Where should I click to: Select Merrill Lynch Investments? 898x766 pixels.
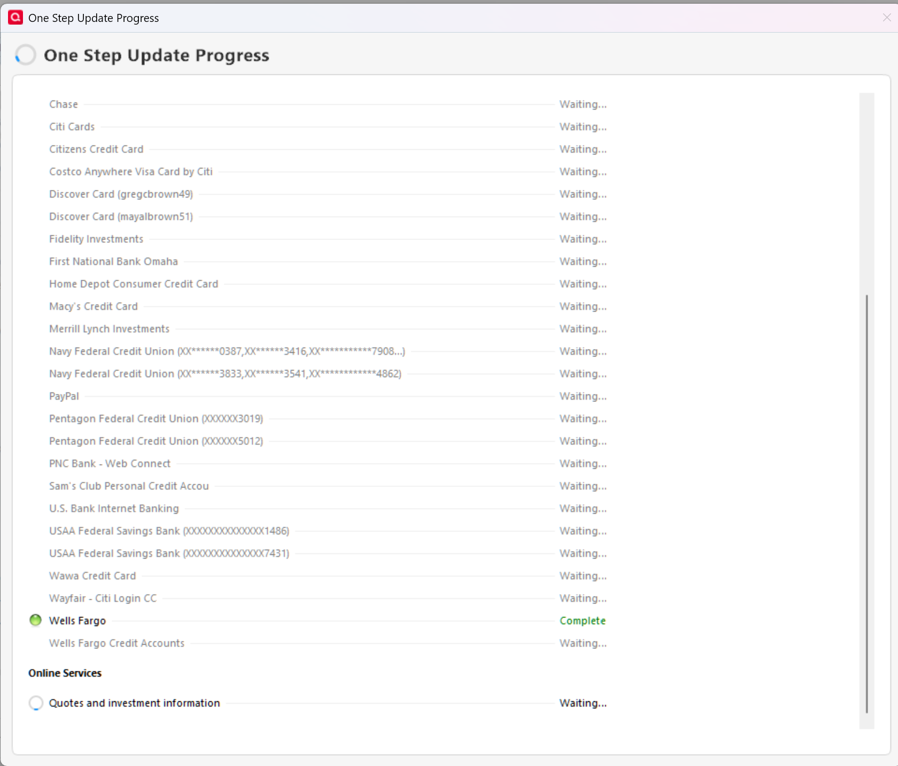pyautogui.click(x=110, y=329)
